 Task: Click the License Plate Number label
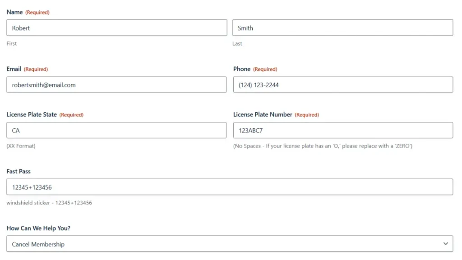point(263,114)
